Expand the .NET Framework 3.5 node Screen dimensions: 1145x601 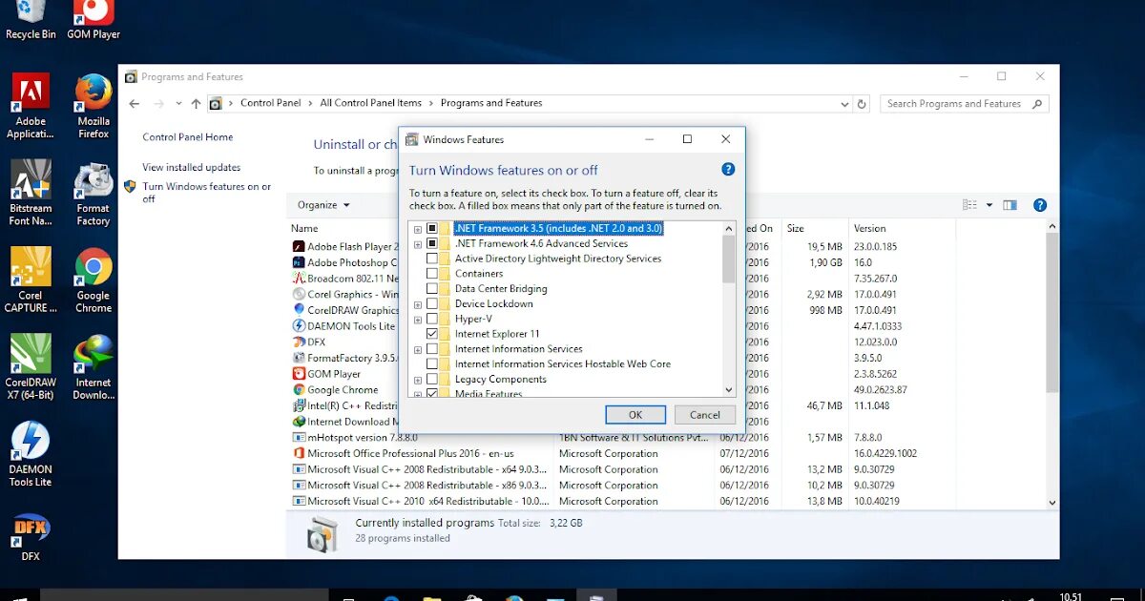click(418, 229)
